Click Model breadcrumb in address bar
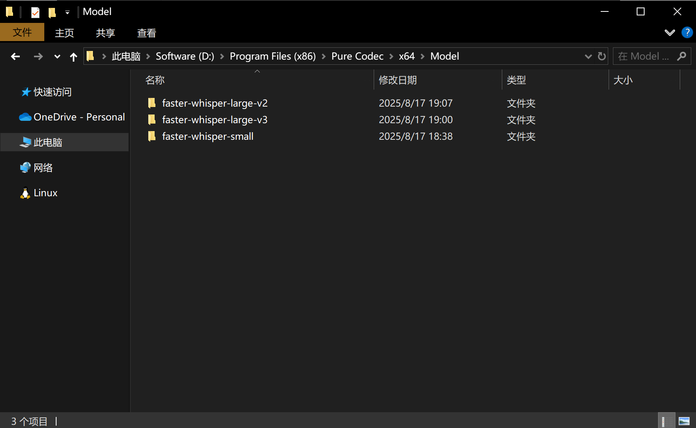696x428 pixels. tap(445, 56)
